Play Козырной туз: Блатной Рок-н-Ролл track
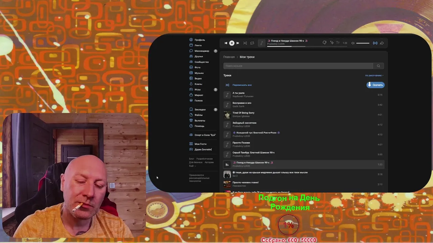 point(304,134)
